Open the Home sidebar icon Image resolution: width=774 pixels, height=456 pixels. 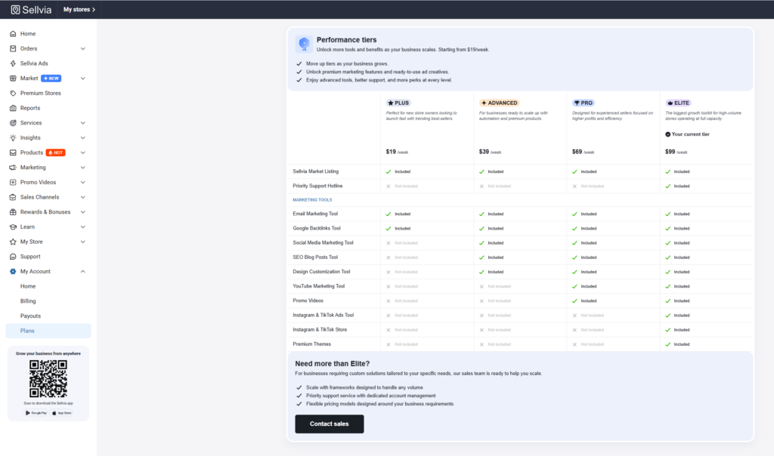13,33
